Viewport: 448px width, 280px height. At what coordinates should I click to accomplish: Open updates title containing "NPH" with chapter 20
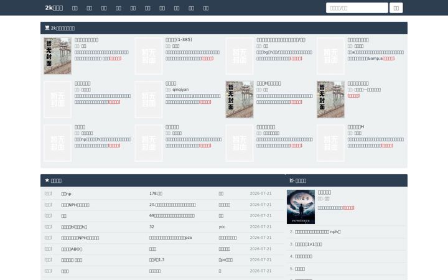click(x=75, y=205)
